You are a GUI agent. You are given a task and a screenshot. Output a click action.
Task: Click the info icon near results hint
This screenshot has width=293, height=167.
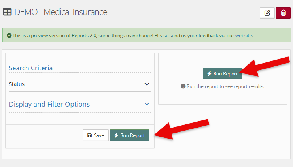pos(183,86)
